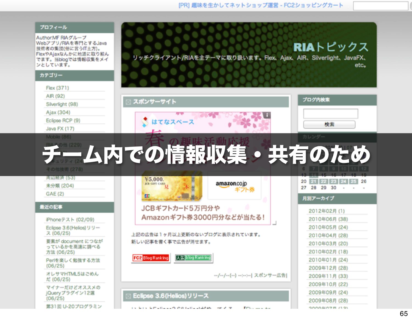This screenshot has width=412, height=320.
Task: Open オレサマHTML5はごめんだ article
Action: [72, 276]
